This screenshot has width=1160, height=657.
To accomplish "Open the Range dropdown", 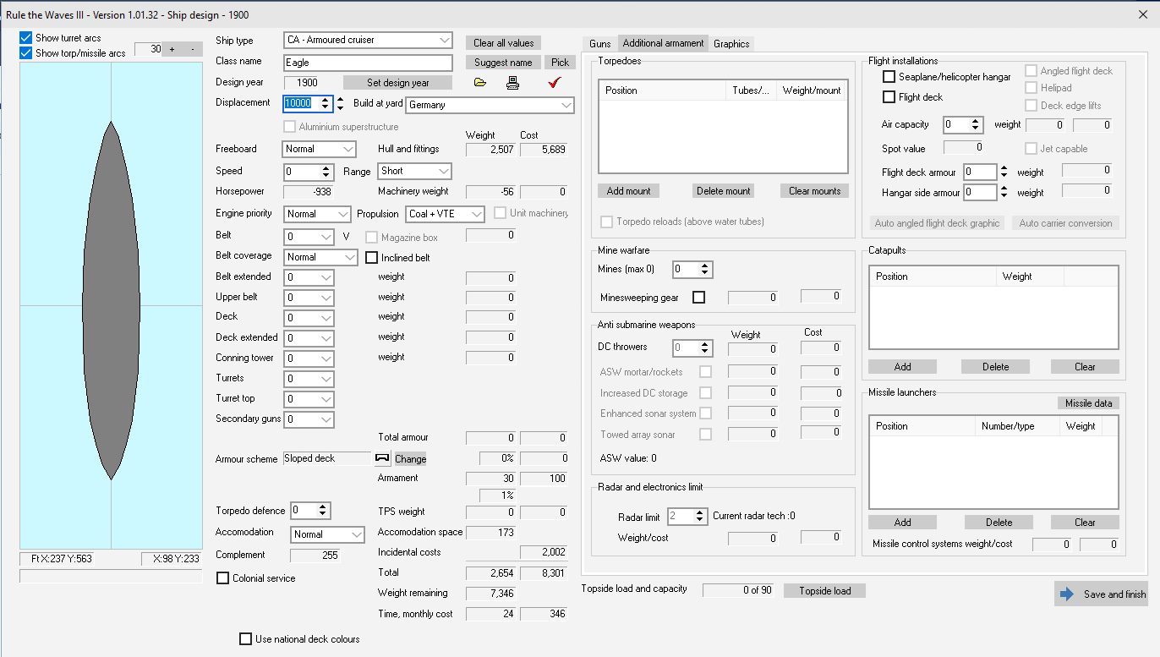I will (x=415, y=171).
